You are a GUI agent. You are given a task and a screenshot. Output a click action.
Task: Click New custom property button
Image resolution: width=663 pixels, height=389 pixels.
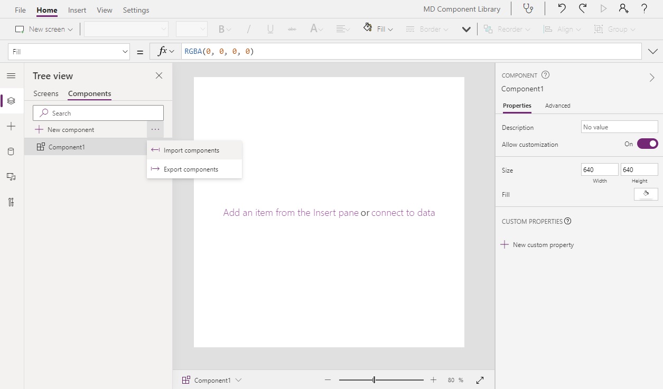(537, 245)
